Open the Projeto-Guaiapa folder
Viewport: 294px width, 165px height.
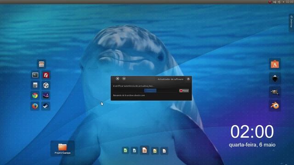point(62,148)
